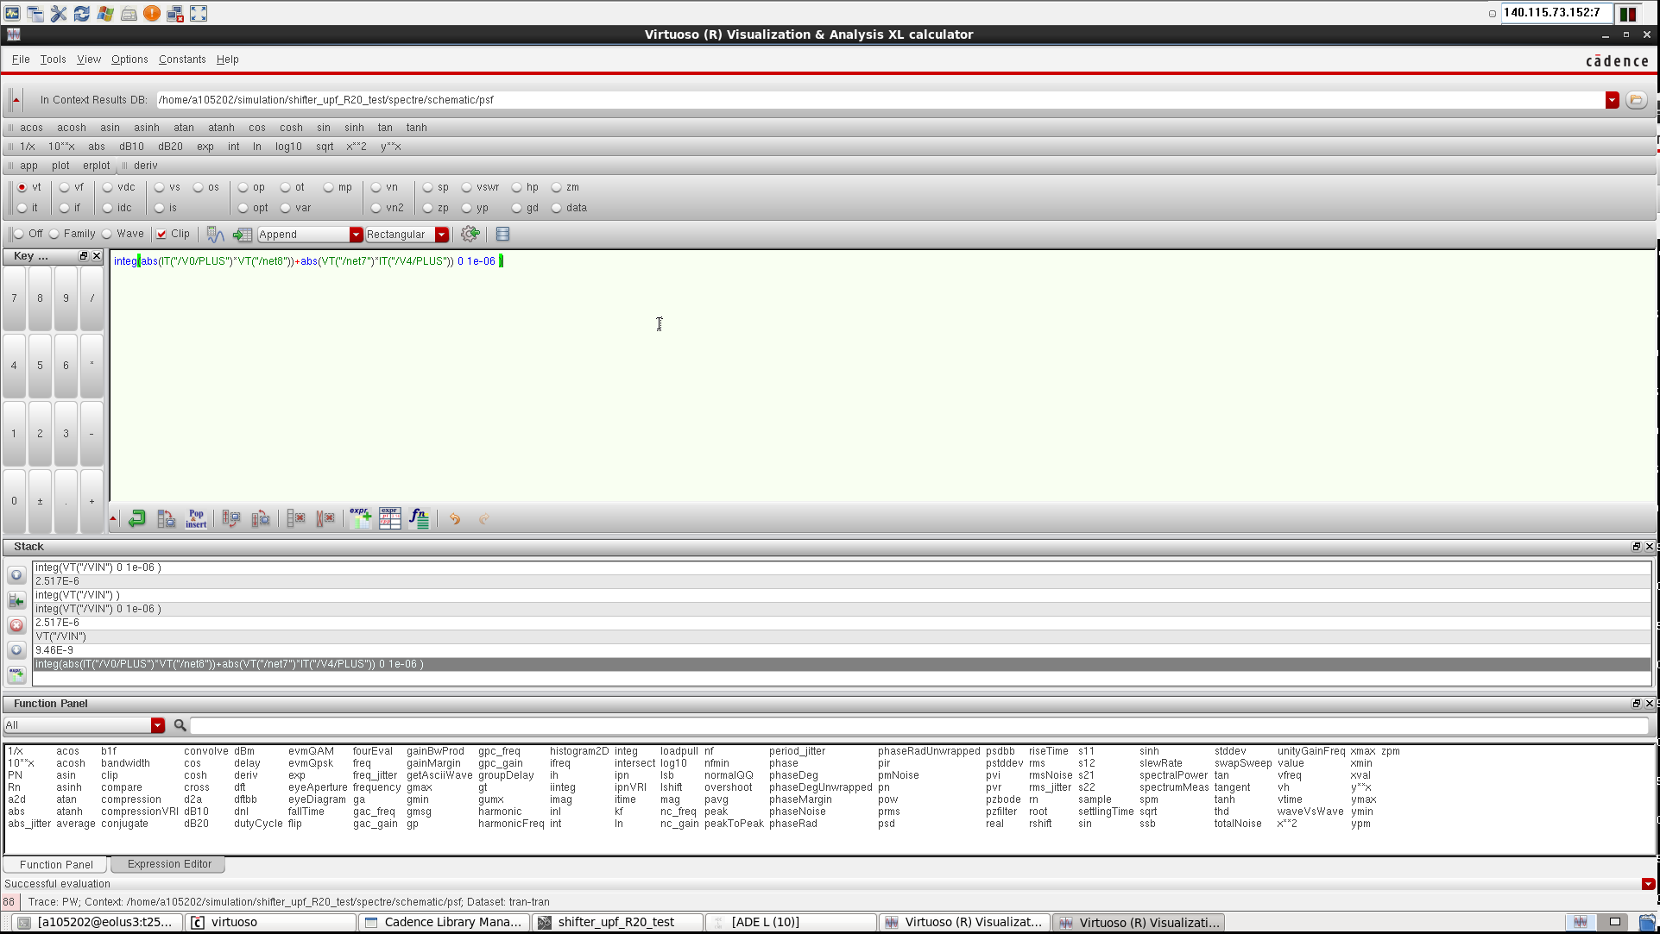Open the fn function editor icon
The image size is (1660, 934).
419,518
